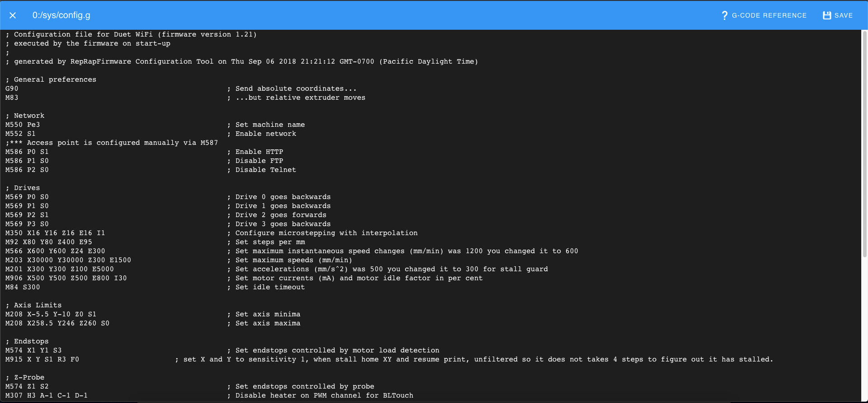Click the '; Drive 2 goes forwards' comment
The width and height of the screenshot is (868, 403).
(x=277, y=215)
